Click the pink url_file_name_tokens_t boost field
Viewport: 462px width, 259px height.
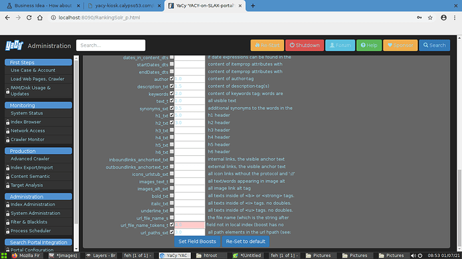tap(189, 225)
